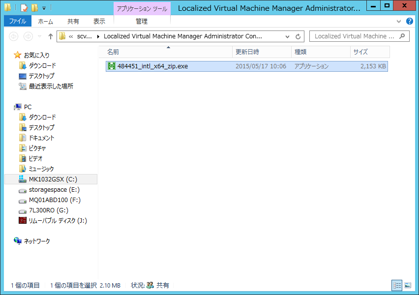Image resolution: width=419 pixels, height=295 pixels.
Task: Open 最近表示した場所 in favorites
Action: point(51,86)
